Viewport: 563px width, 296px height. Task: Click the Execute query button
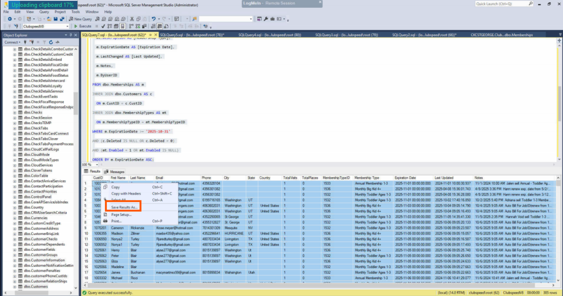pos(82,26)
